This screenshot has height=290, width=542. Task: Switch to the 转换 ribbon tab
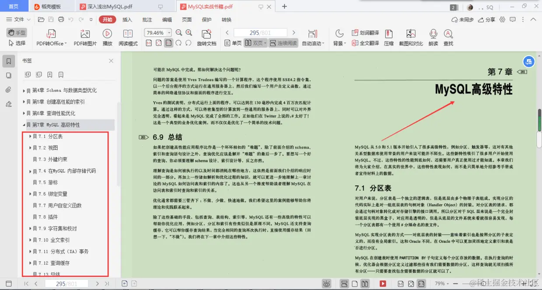(x=226, y=20)
